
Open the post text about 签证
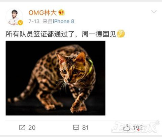click(61, 34)
